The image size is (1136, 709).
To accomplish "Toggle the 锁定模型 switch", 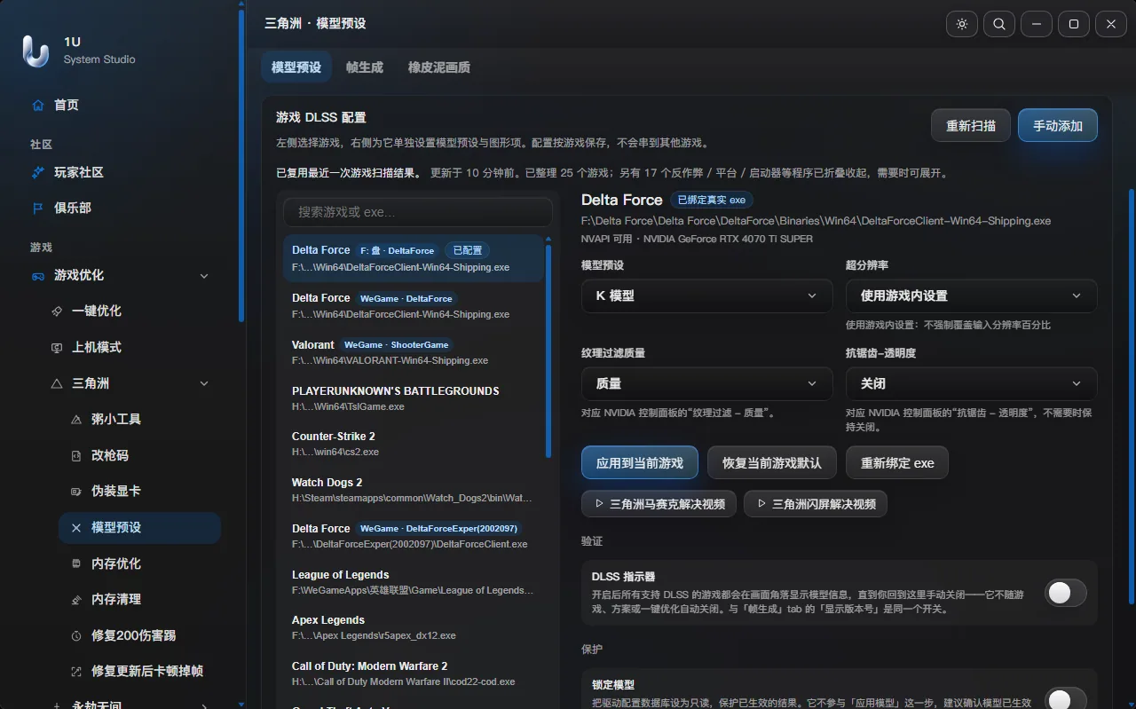I will coord(1065,699).
